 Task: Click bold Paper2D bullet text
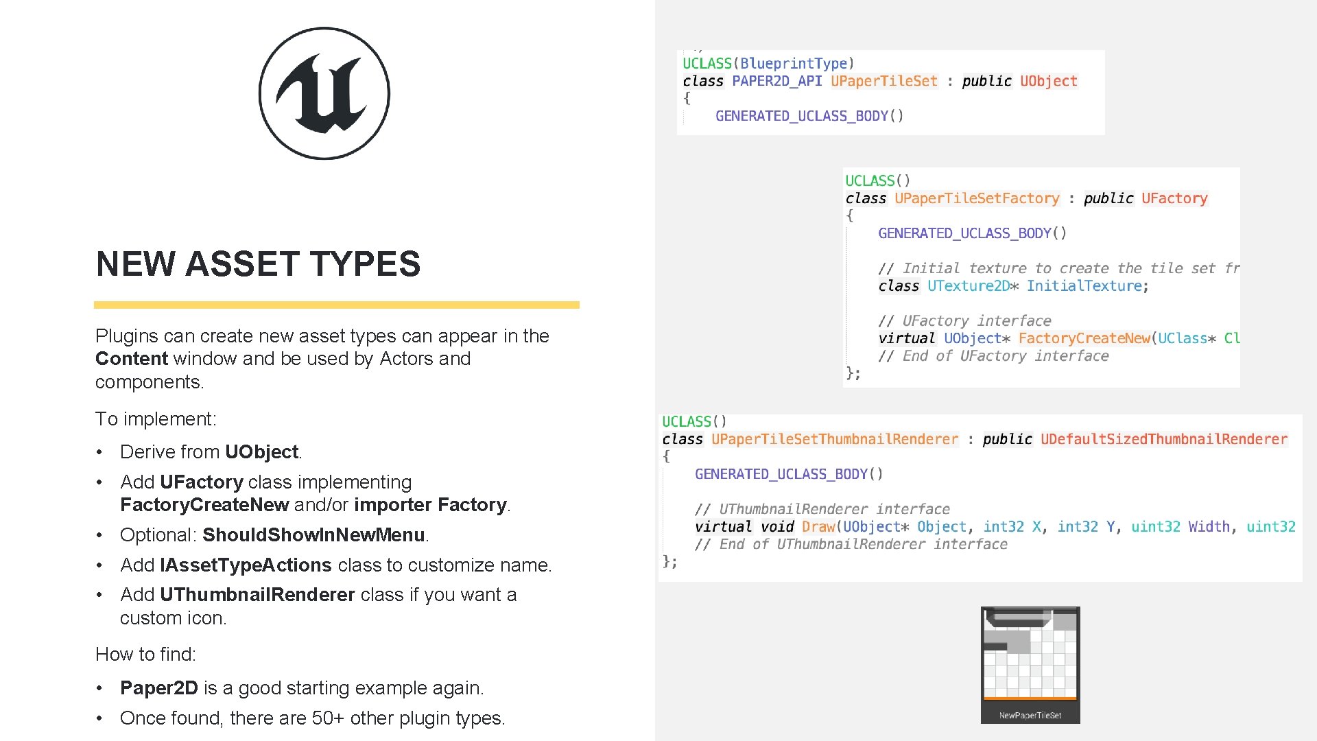158,688
